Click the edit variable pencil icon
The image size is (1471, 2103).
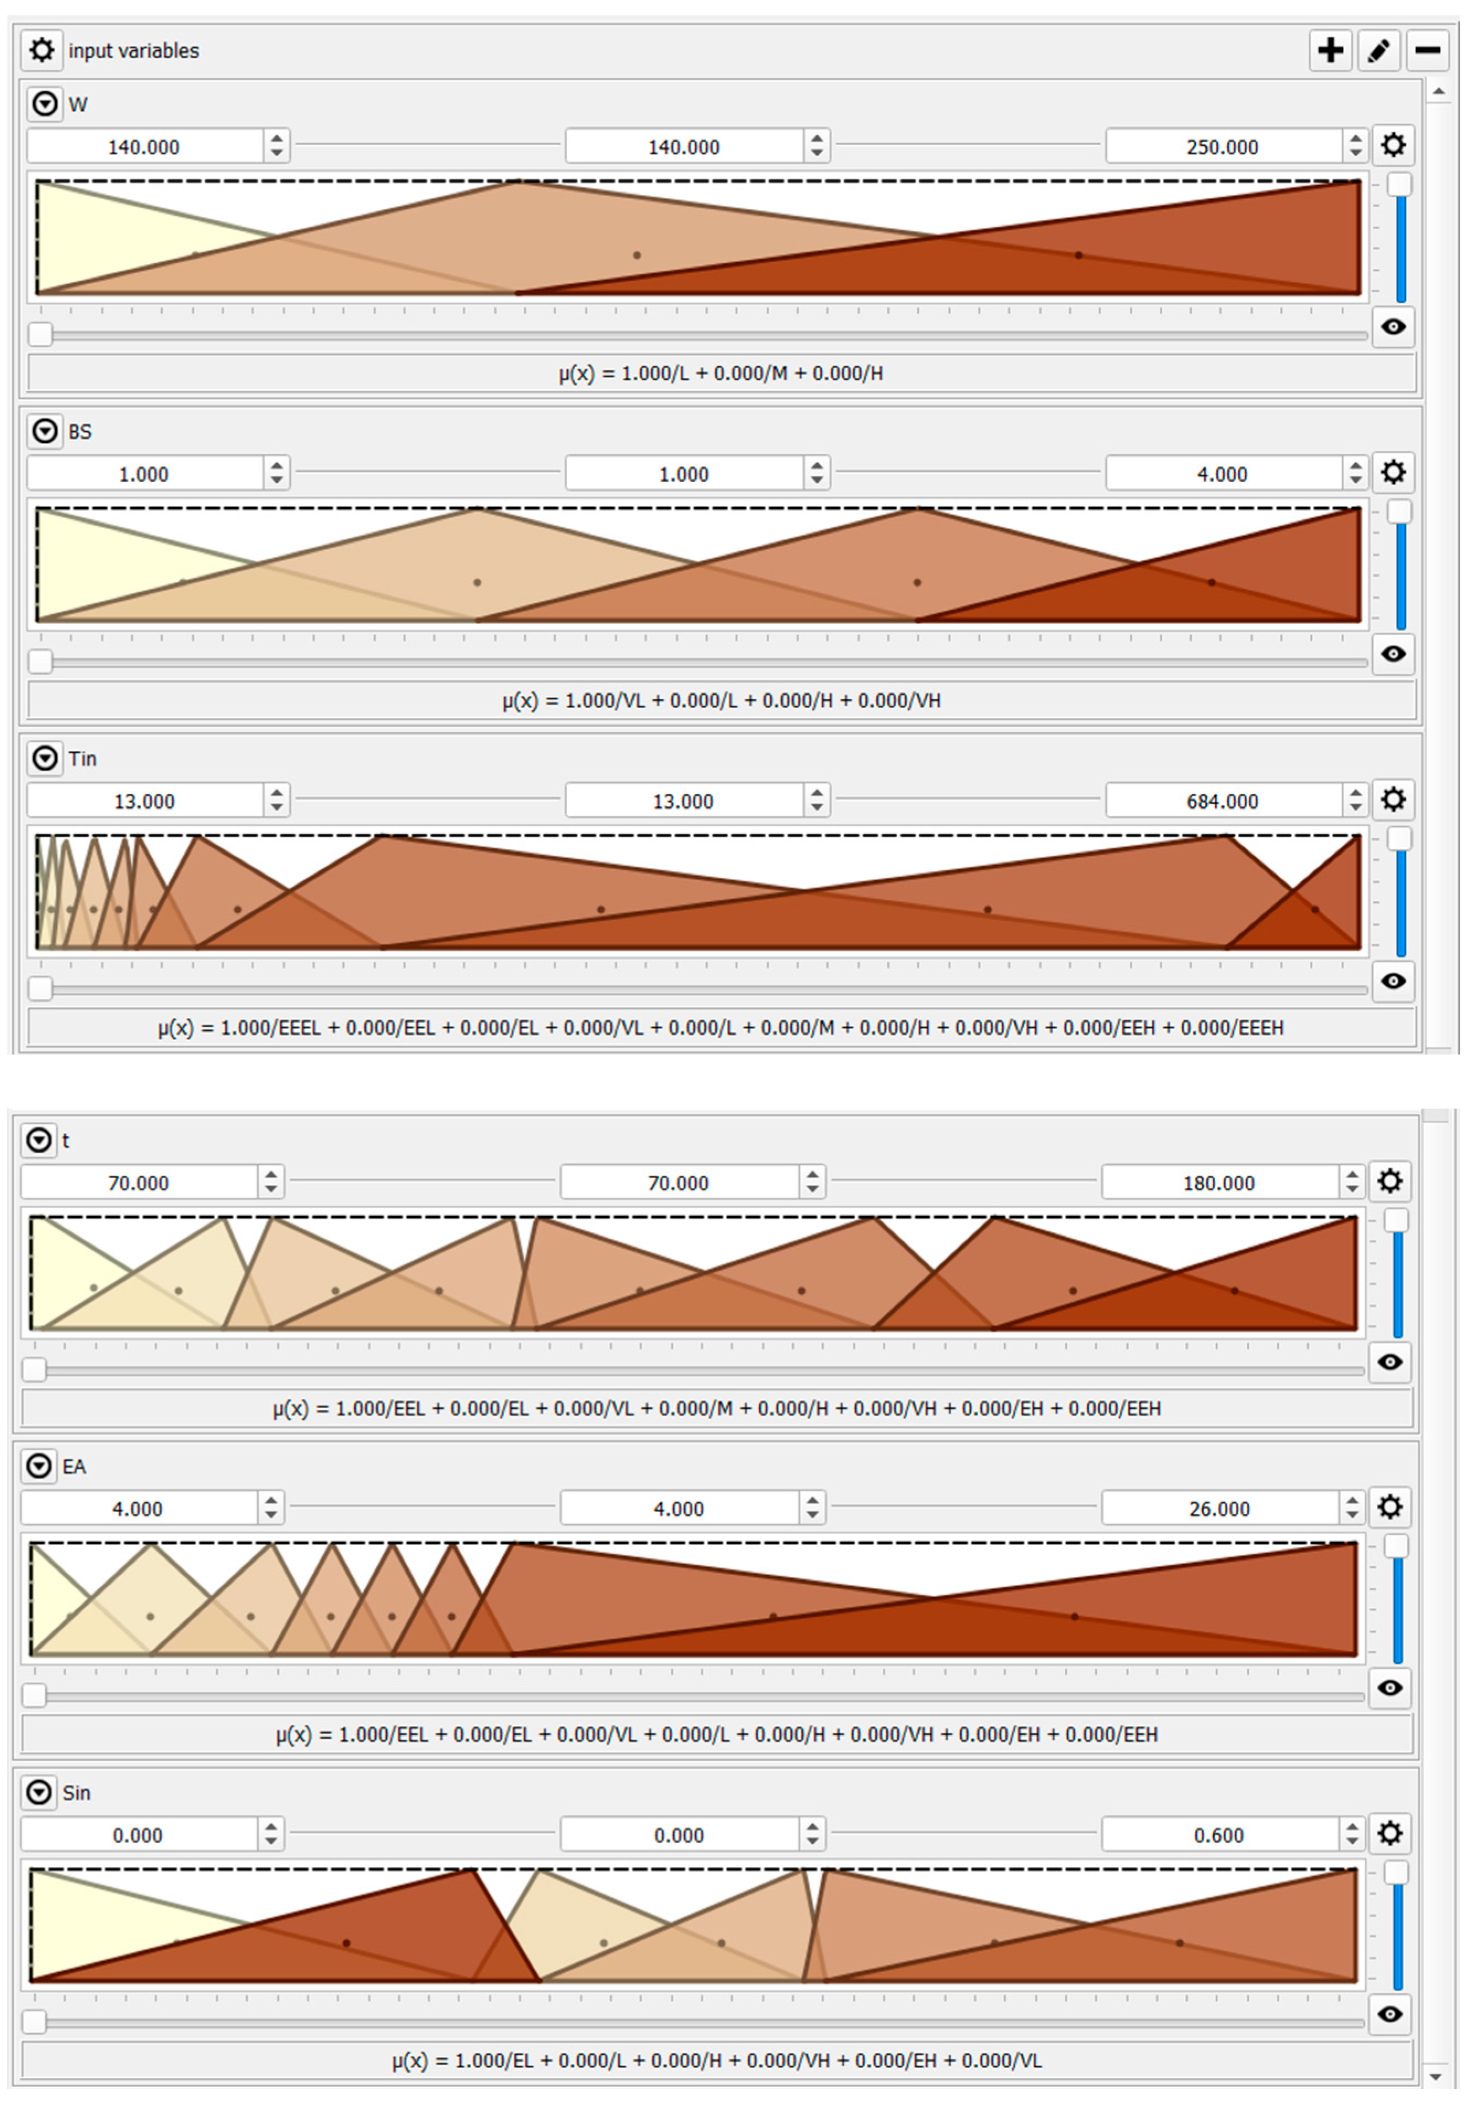[1378, 50]
